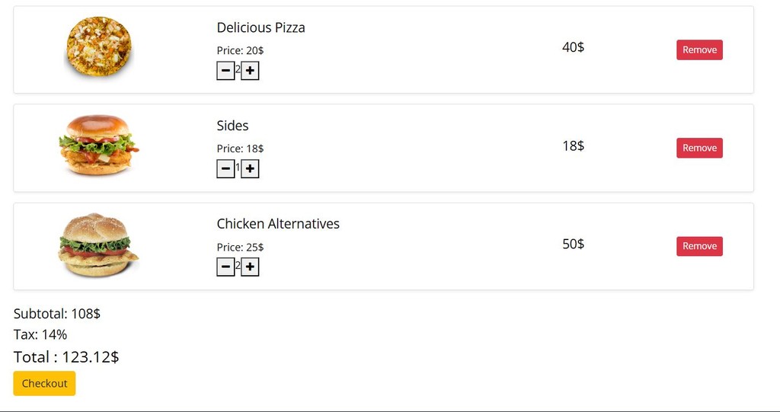This screenshot has width=780, height=412.
Task: Add one more Chicken Alternatives
Action: (250, 267)
